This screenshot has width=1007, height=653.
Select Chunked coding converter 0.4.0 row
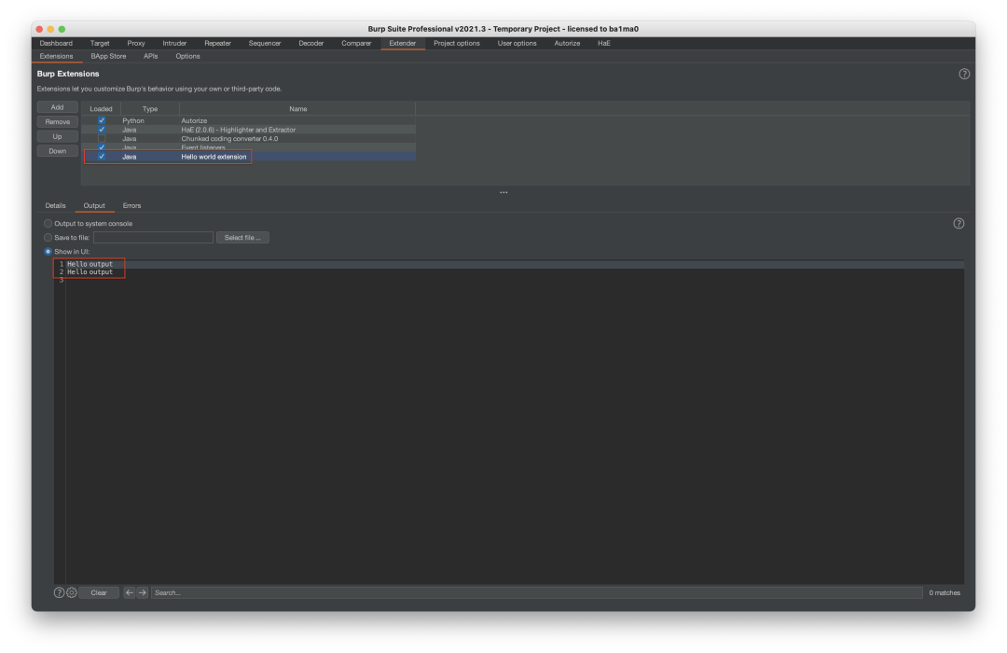249,138
